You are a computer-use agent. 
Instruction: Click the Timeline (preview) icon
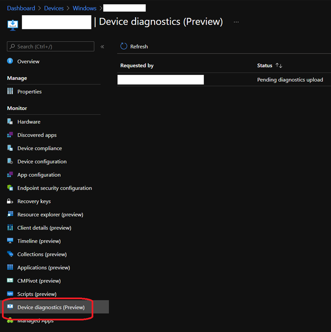coord(10,241)
